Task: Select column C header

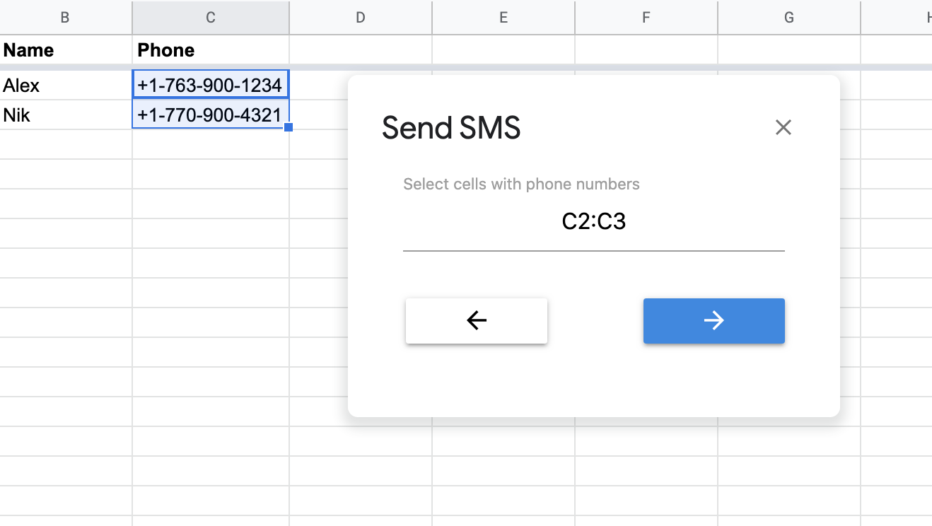Action: pos(210,17)
